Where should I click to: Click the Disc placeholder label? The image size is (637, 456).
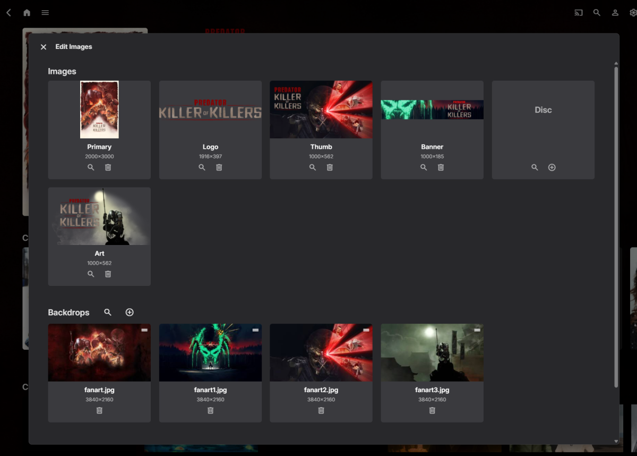[x=543, y=110]
